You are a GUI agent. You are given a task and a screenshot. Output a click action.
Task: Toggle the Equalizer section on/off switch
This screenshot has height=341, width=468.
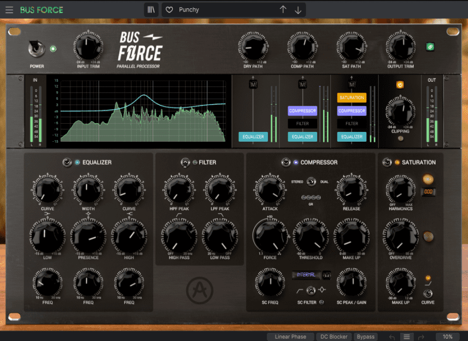67,162
